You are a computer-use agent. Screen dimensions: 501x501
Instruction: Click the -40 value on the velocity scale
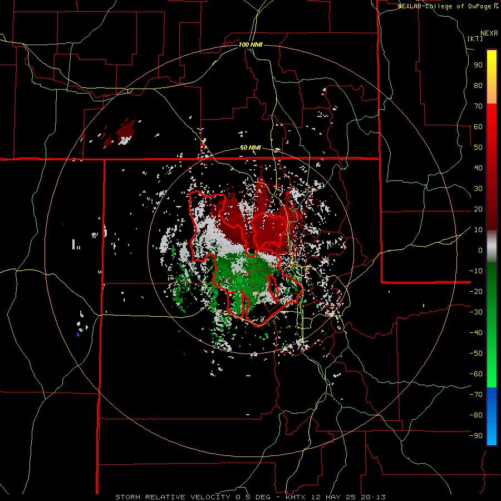(x=476, y=333)
